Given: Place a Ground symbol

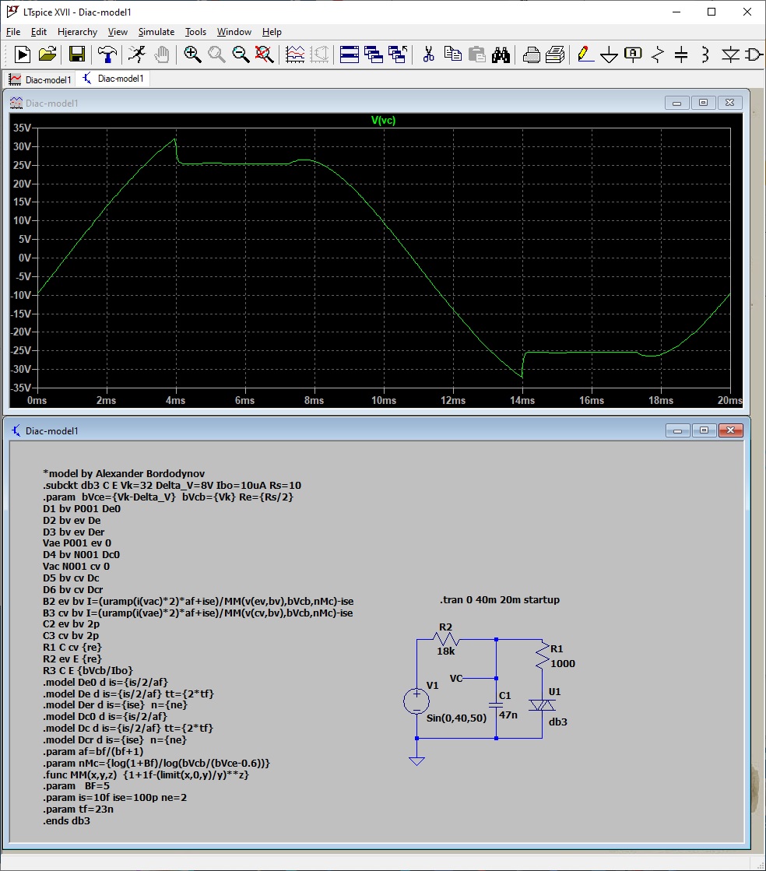Looking at the screenshot, I should tap(610, 54).
